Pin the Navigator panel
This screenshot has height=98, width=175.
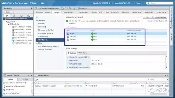(x=31, y=8)
